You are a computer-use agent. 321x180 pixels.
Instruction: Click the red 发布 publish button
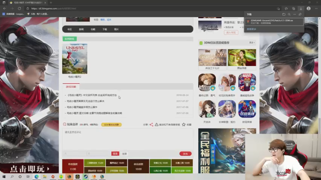pos(185,154)
